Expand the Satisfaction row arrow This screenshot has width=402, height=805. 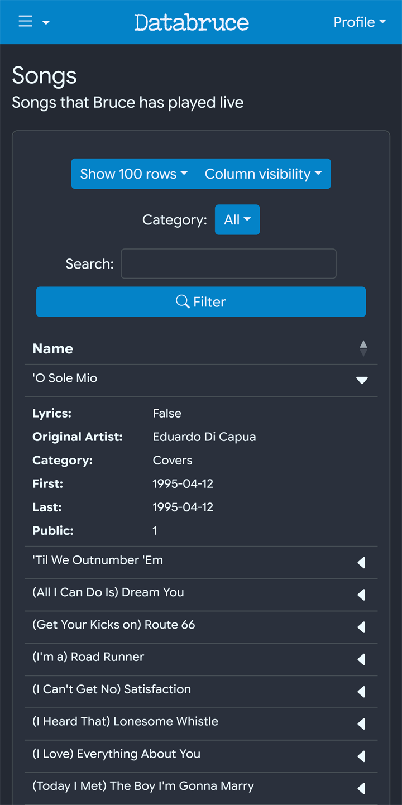(x=362, y=692)
